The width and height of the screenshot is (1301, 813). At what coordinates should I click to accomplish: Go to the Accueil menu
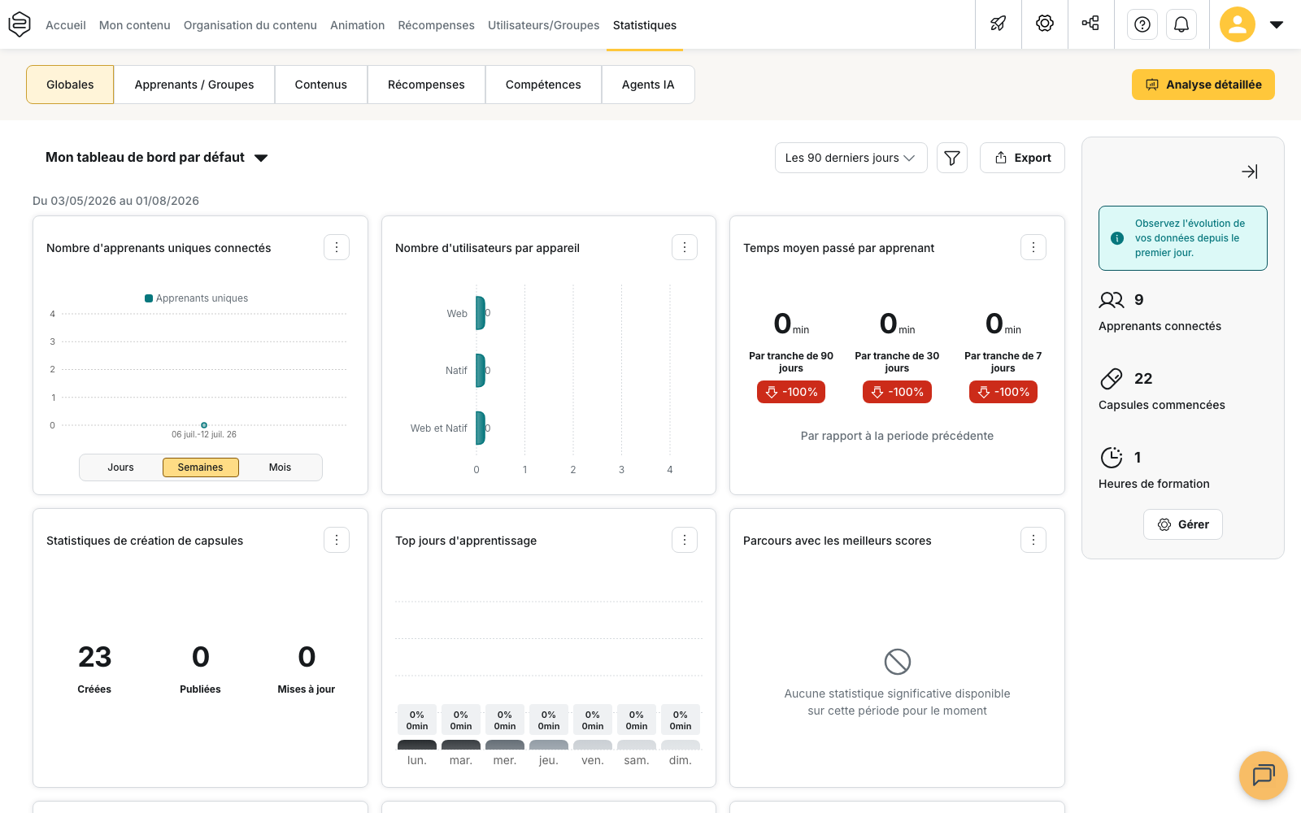pyautogui.click(x=66, y=25)
